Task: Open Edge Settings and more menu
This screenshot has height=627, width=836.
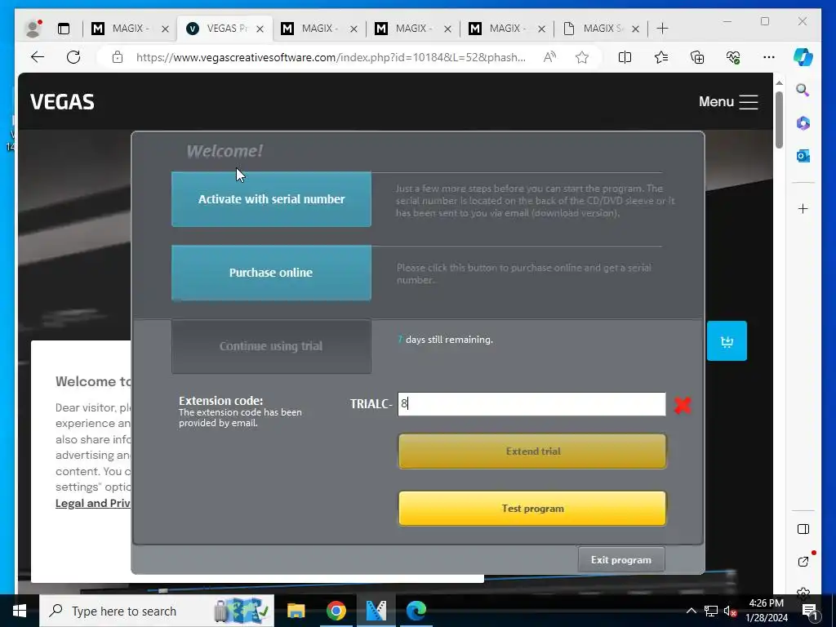Action: pos(769,57)
